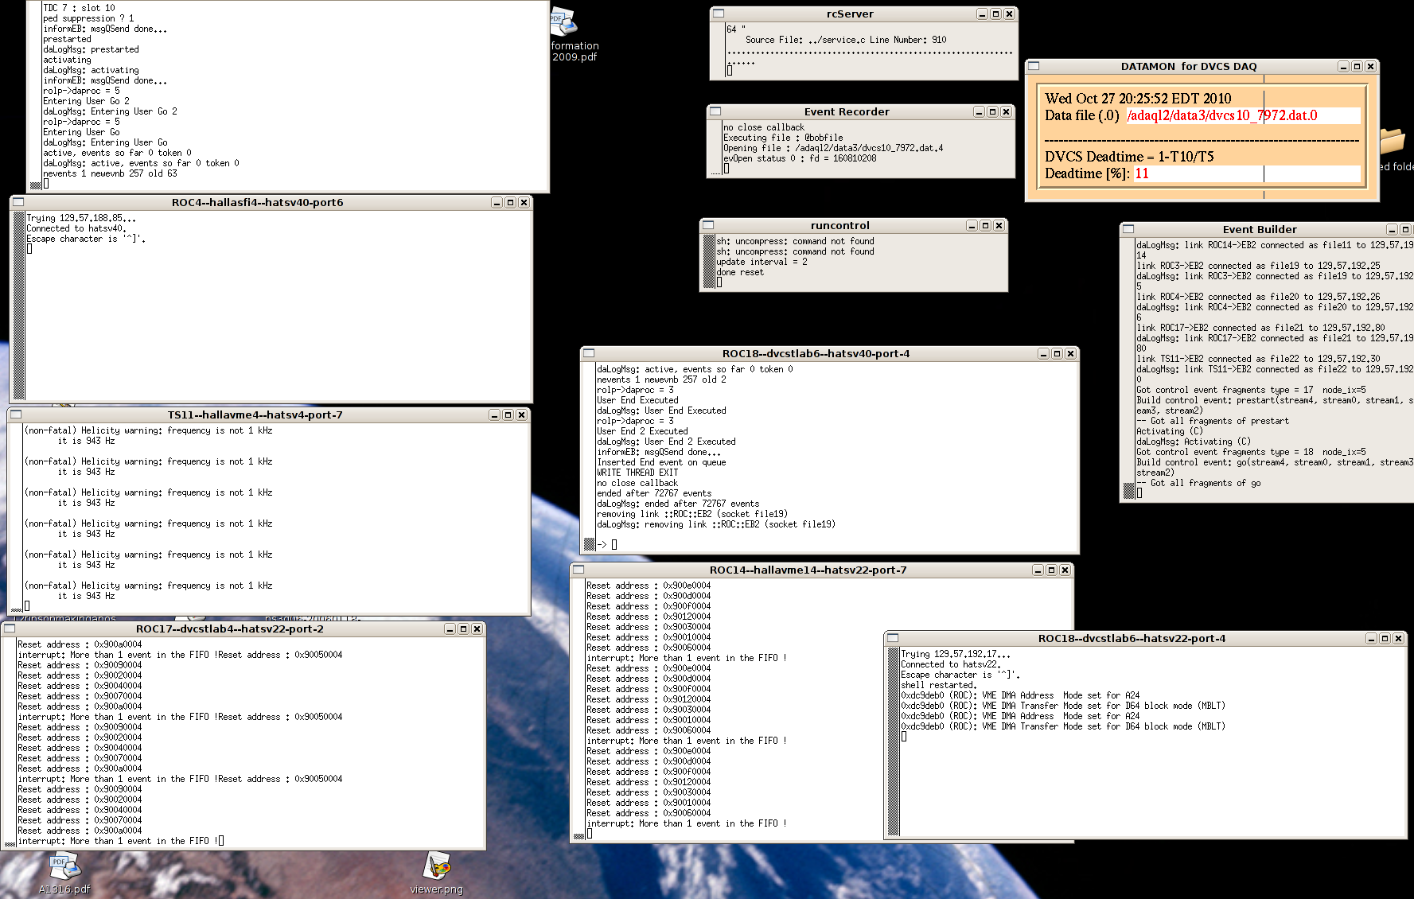Screen dimensions: 1414x899
Task: Minimize the ROC17--dvcstlab4--hatsv22-port-2 window
Action: (450, 629)
